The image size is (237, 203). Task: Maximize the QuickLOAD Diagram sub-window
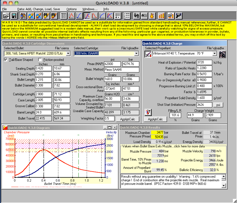tap(110, 128)
